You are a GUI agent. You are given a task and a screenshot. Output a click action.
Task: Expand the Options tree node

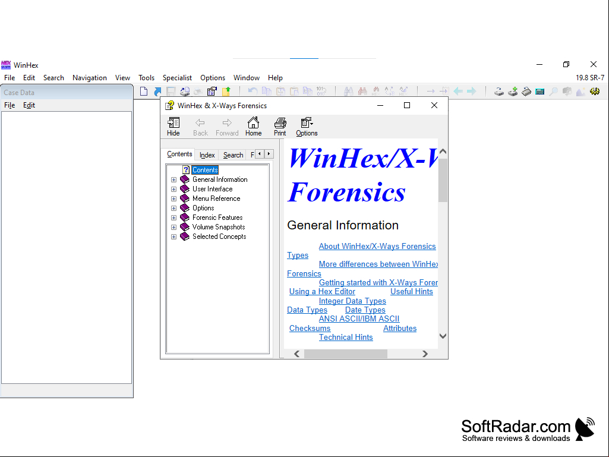173,208
